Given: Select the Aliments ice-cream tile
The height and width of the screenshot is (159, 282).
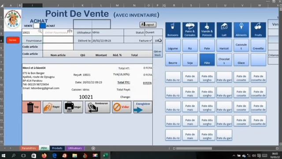Looking at the screenshot, I should (241, 30).
